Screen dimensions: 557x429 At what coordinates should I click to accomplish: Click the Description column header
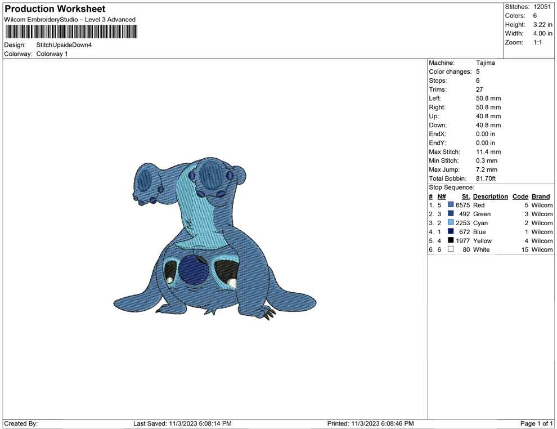(x=490, y=196)
